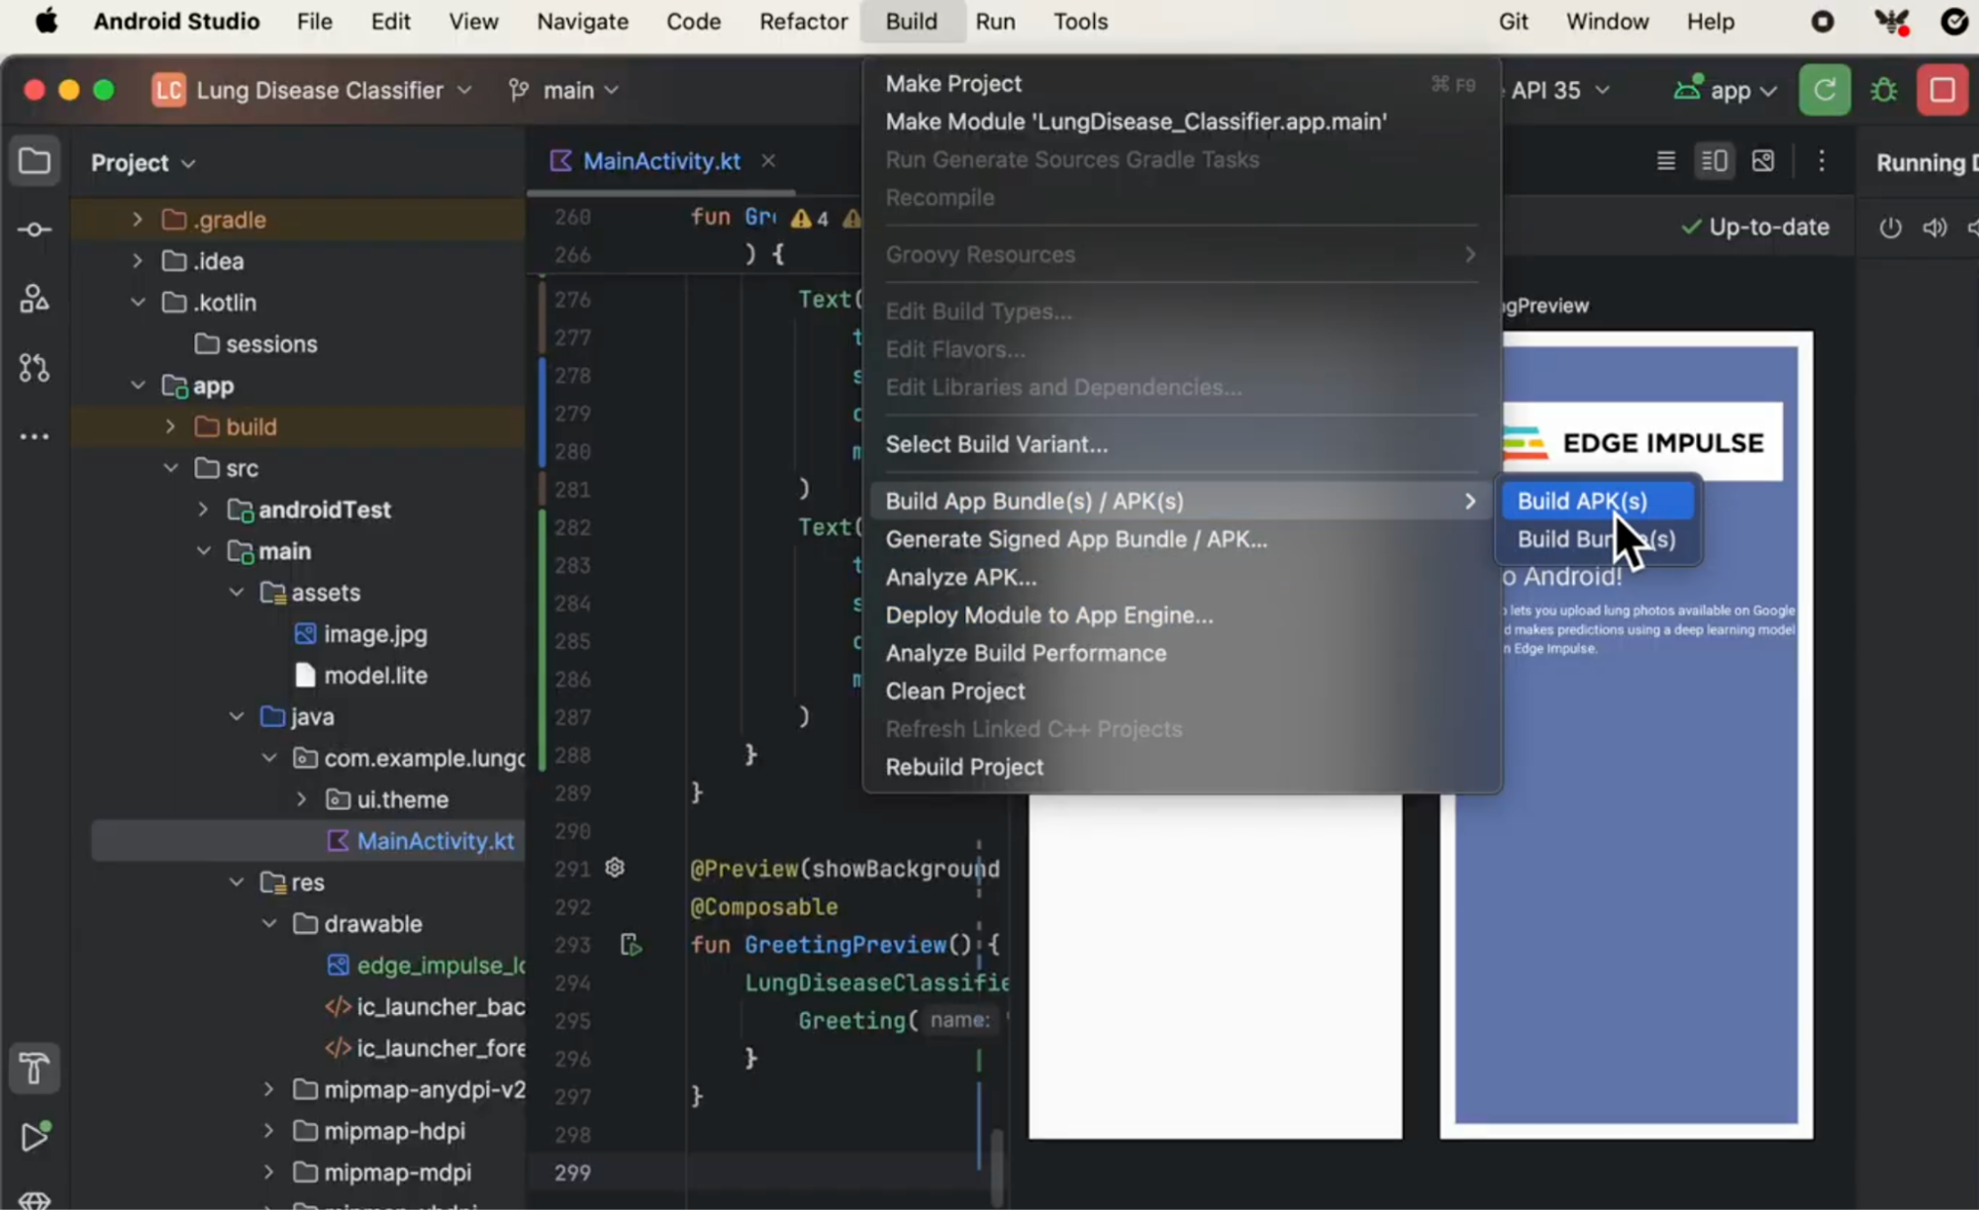Click the gutter gear icon at line 291
This screenshot has width=1979, height=1211.
tap(615, 868)
